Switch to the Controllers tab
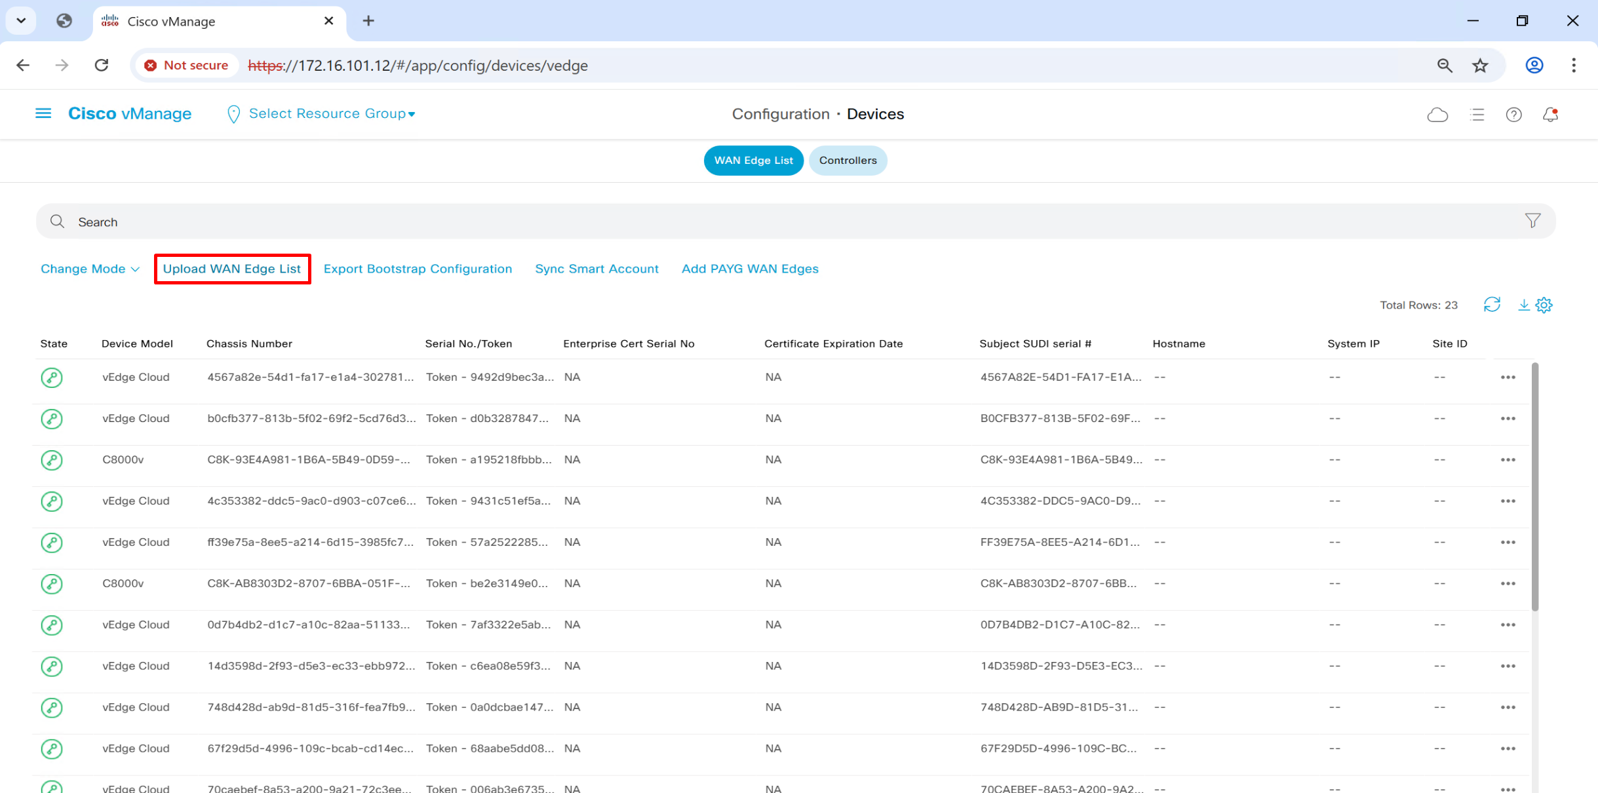 coord(847,161)
